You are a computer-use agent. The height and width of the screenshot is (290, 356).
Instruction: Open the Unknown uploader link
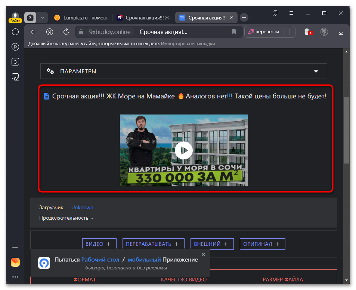(x=82, y=207)
